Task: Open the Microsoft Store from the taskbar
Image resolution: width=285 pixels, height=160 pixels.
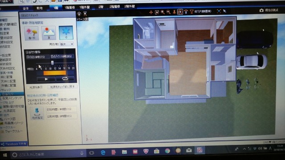Action: [156, 151]
